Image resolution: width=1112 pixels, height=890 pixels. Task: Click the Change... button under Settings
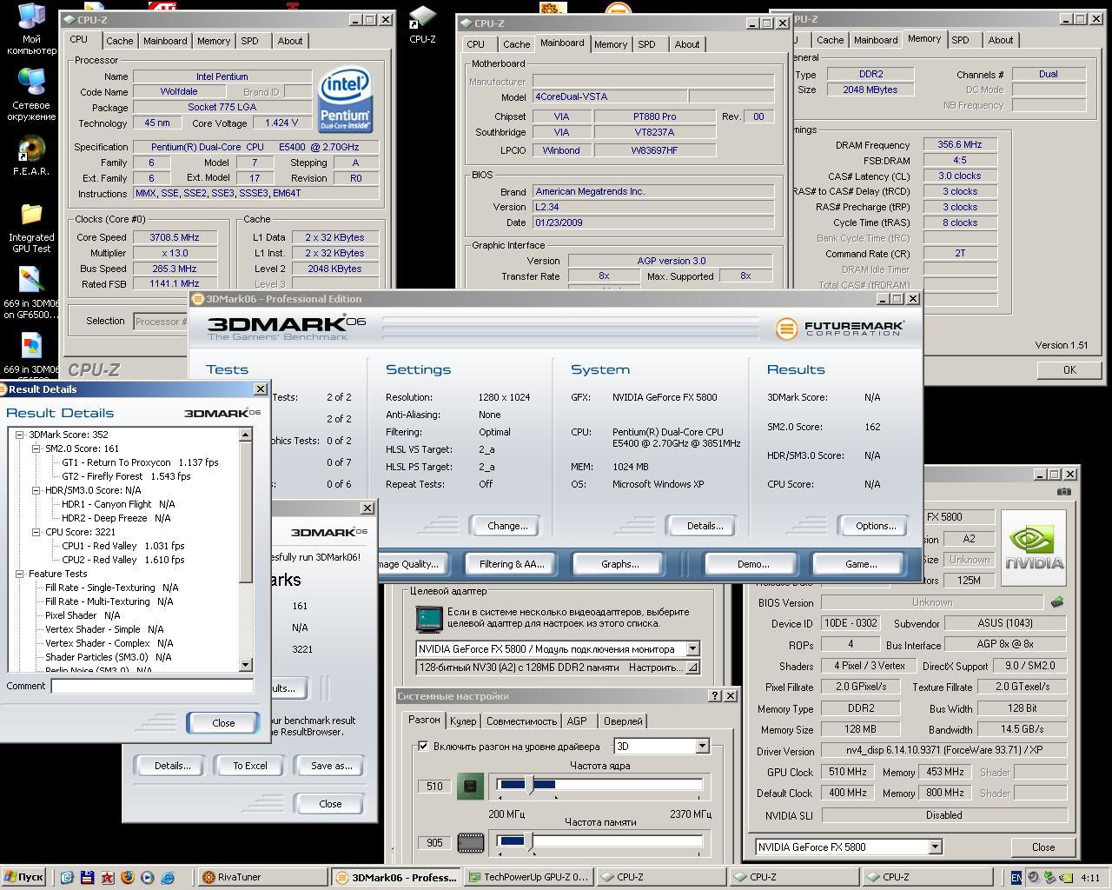(507, 526)
